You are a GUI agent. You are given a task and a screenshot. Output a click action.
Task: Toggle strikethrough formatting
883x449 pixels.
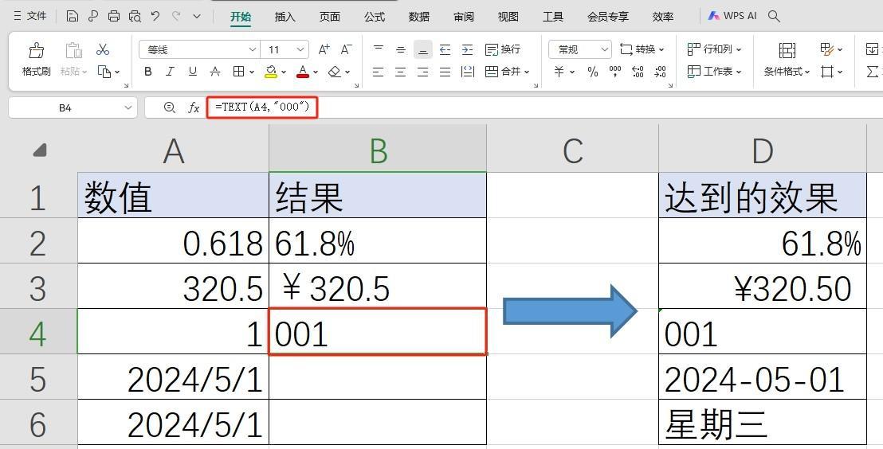[215, 72]
